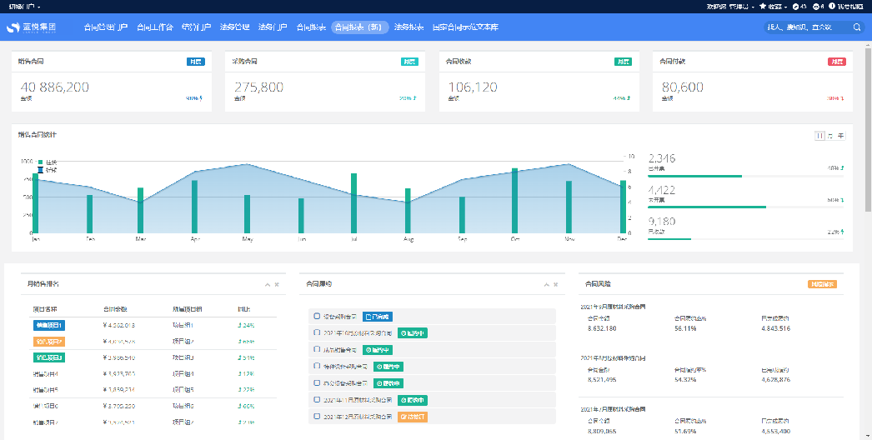
Task: Check the 2021年12月原材料采购合同 checkbox
Action: click(317, 416)
